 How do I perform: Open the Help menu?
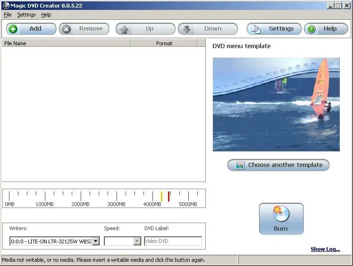pos(46,15)
